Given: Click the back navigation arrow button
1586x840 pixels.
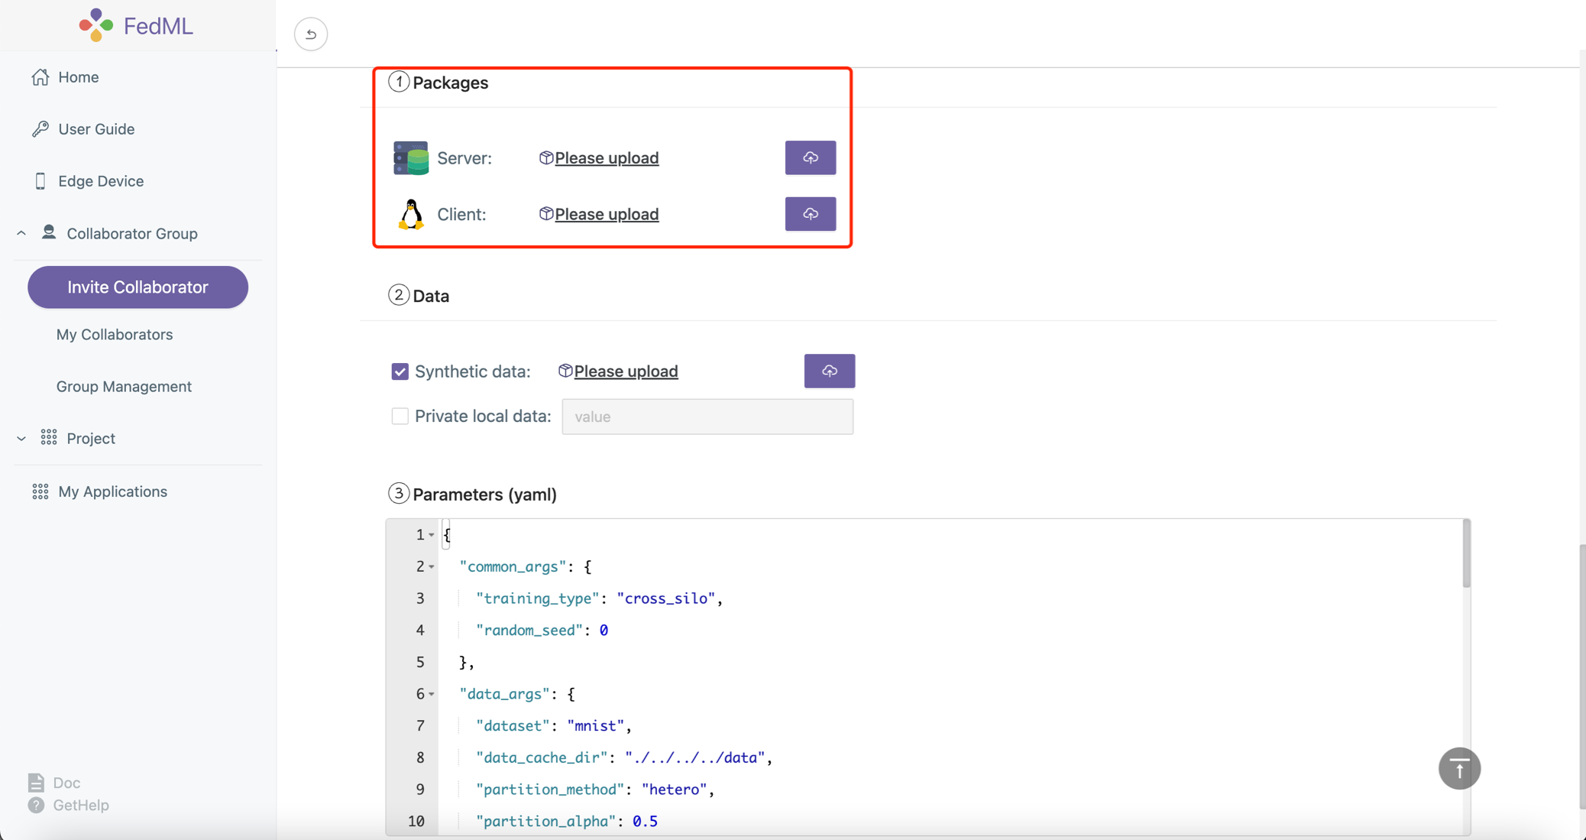Looking at the screenshot, I should 310,34.
